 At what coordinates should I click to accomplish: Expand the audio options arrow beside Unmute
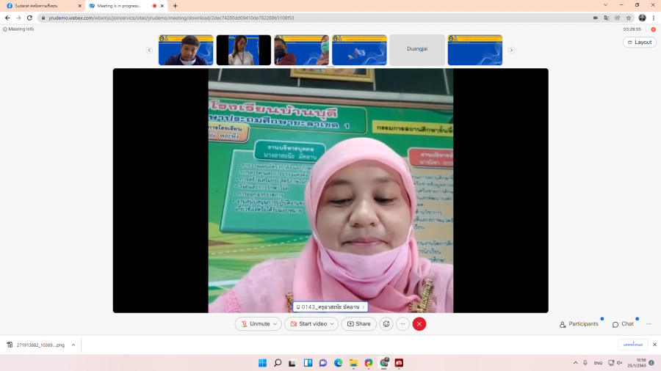tap(275, 324)
